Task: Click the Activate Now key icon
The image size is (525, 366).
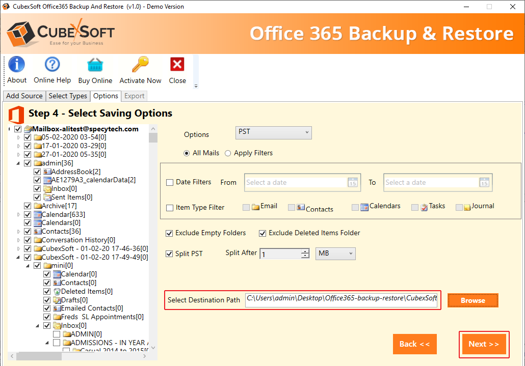Action: pyautogui.click(x=140, y=65)
